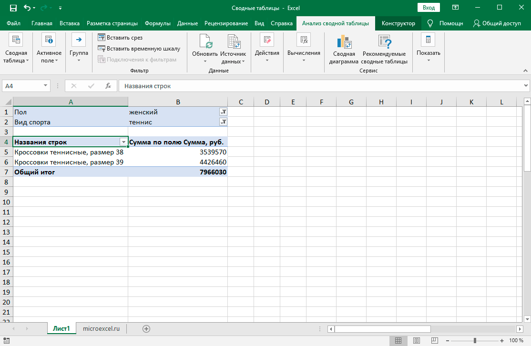Click the Общий доступ share button
The height and width of the screenshot is (346, 531).
[x=497, y=23]
